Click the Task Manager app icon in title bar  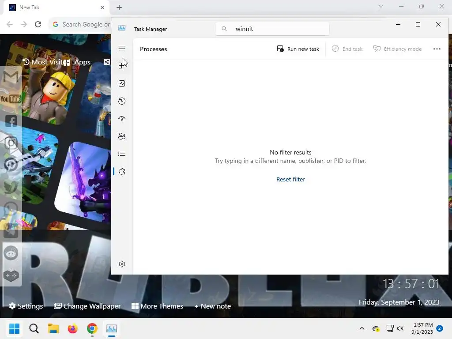pos(122,28)
